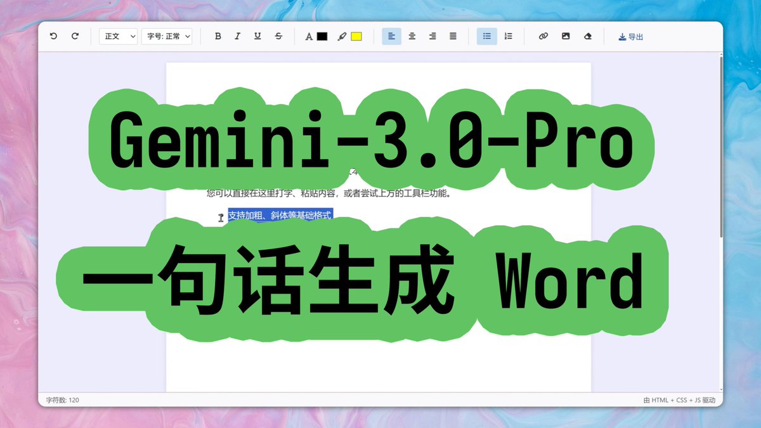Viewport: 761px width, 428px height.
Task: Align text to the left
Action: pyautogui.click(x=392, y=37)
